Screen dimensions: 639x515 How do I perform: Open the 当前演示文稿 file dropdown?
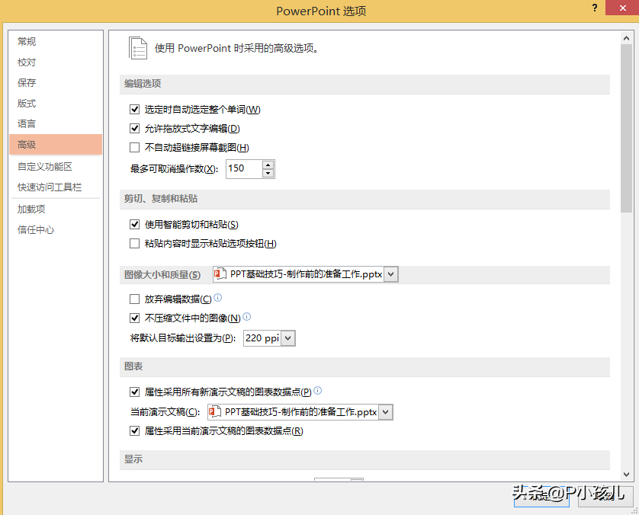386,412
